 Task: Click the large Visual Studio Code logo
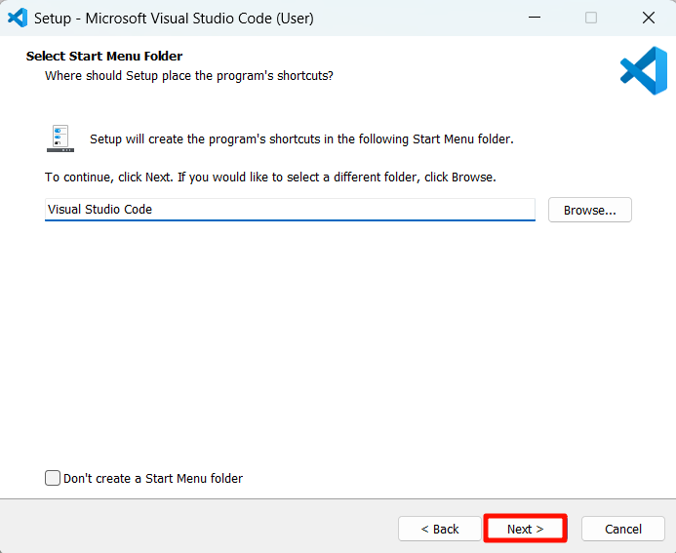click(643, 71)
